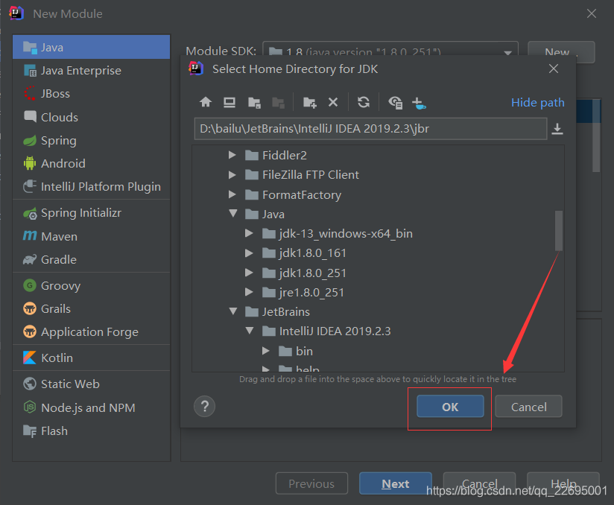Screen dimensions: 614x505
Task: Click the JDK path text field
Action: pos(370,129)
